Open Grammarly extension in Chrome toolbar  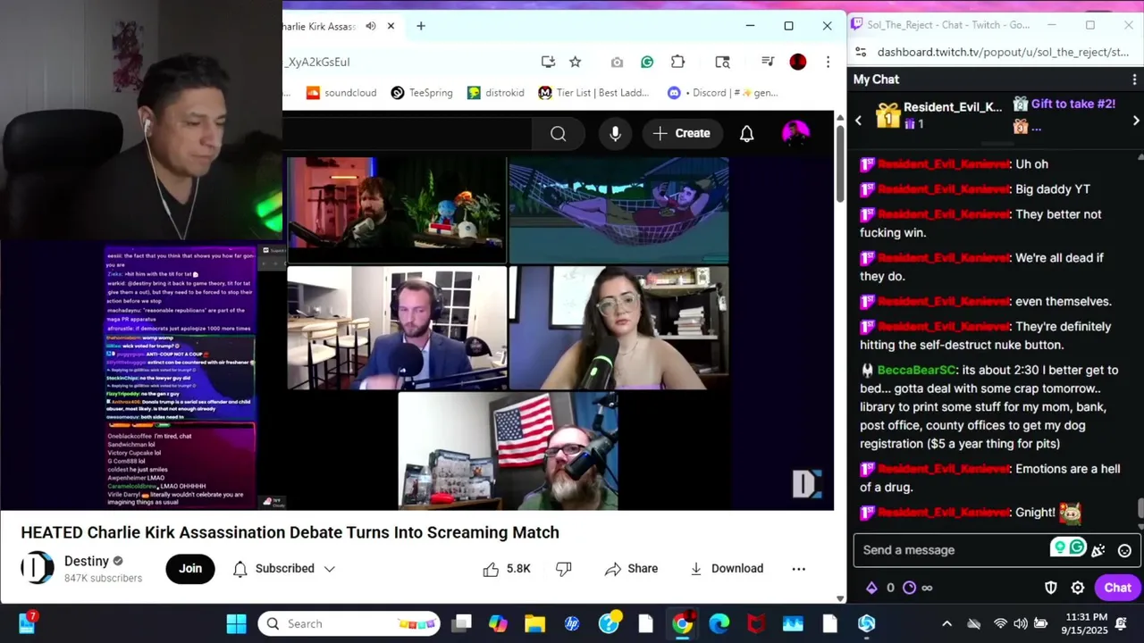[647, 62]
